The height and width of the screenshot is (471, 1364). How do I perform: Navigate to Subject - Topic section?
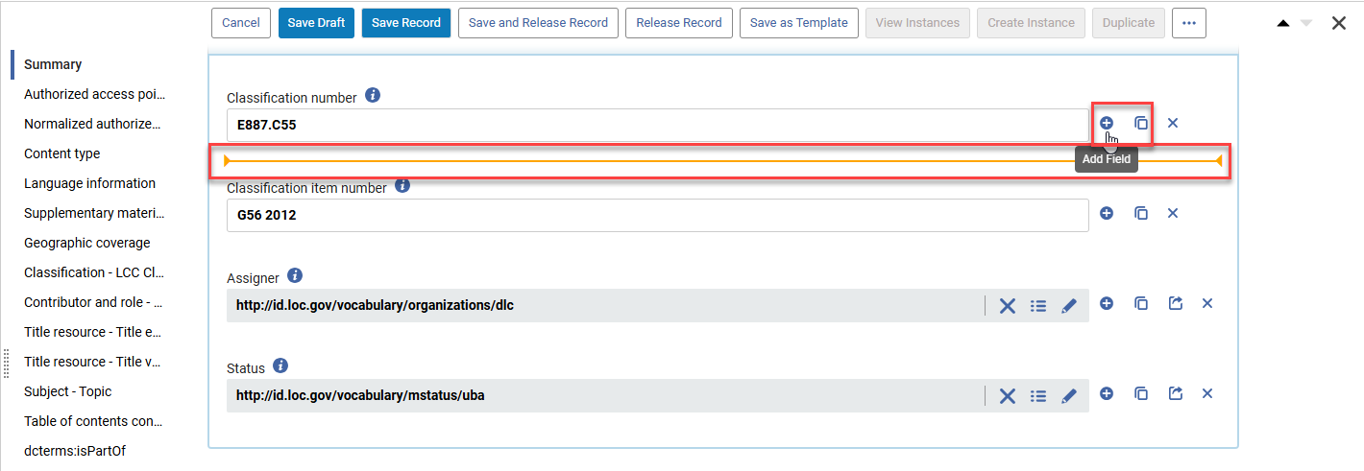pos(68,391)
